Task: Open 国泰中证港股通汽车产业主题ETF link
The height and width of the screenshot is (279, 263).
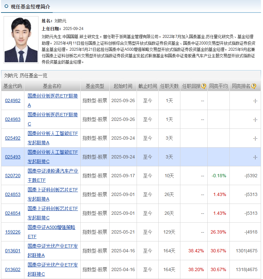Action: 53,171
